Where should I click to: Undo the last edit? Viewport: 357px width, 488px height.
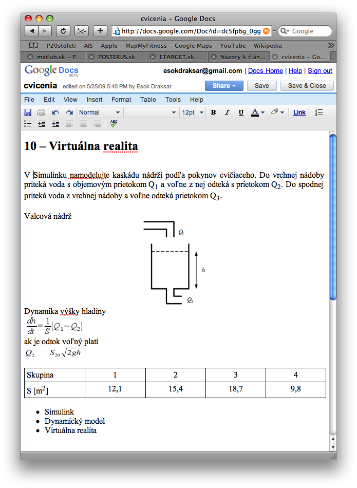55,112
